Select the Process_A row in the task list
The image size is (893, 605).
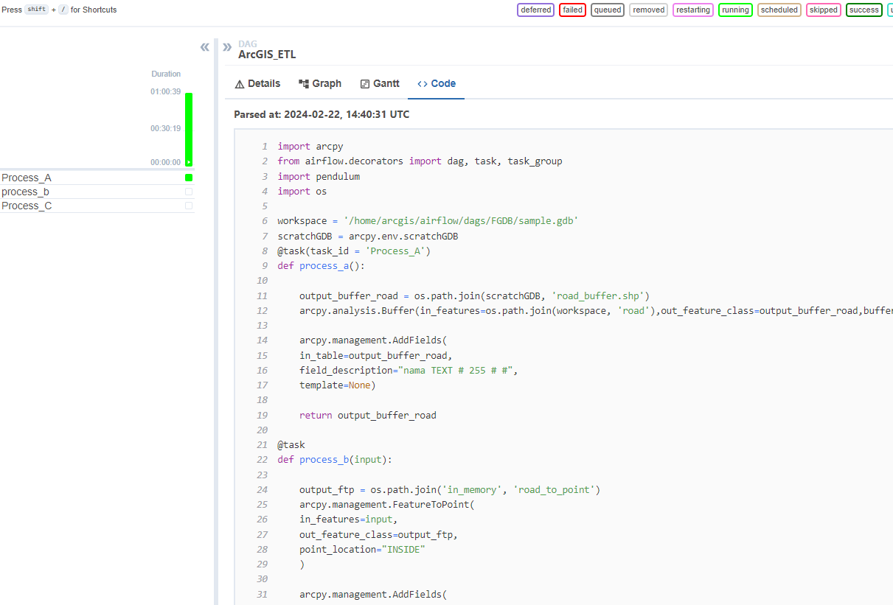click(x=27, y=177)
